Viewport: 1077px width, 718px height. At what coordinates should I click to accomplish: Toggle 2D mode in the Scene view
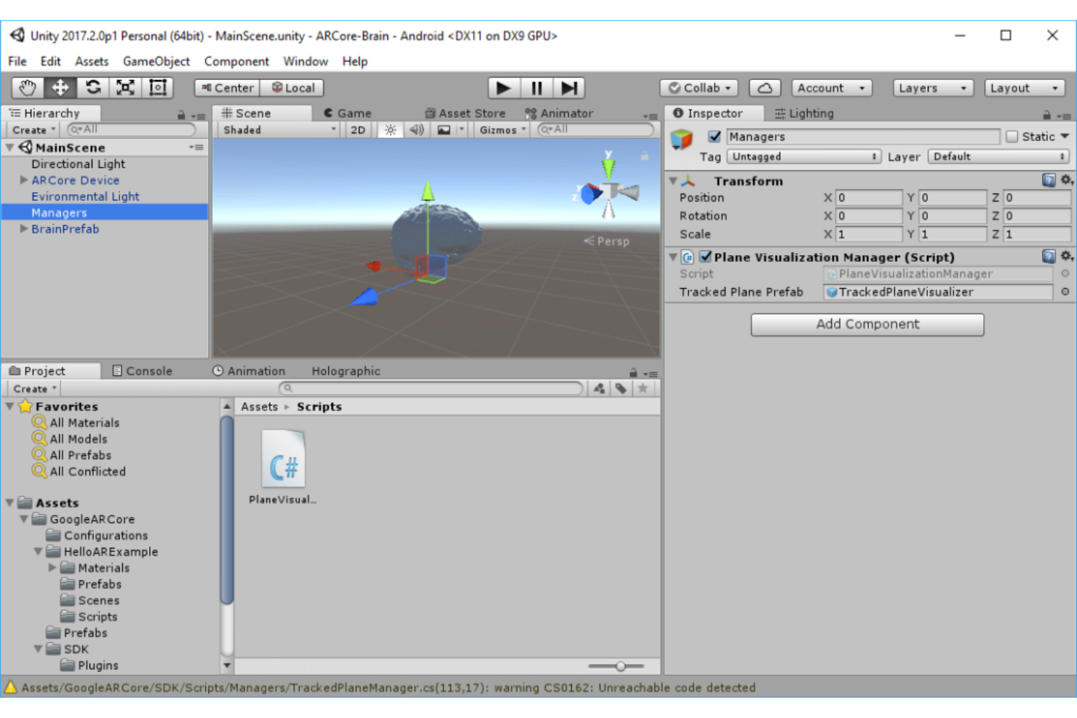coord(358,129)
